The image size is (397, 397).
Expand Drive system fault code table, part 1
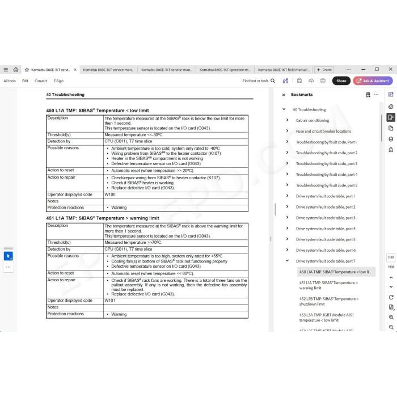click(287, 196)
